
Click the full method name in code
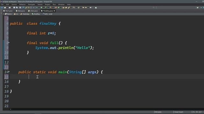point(54,43)
